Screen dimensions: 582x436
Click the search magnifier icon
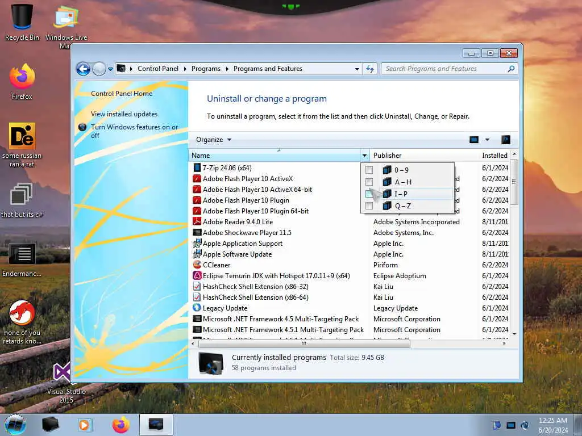click(511, 69)
